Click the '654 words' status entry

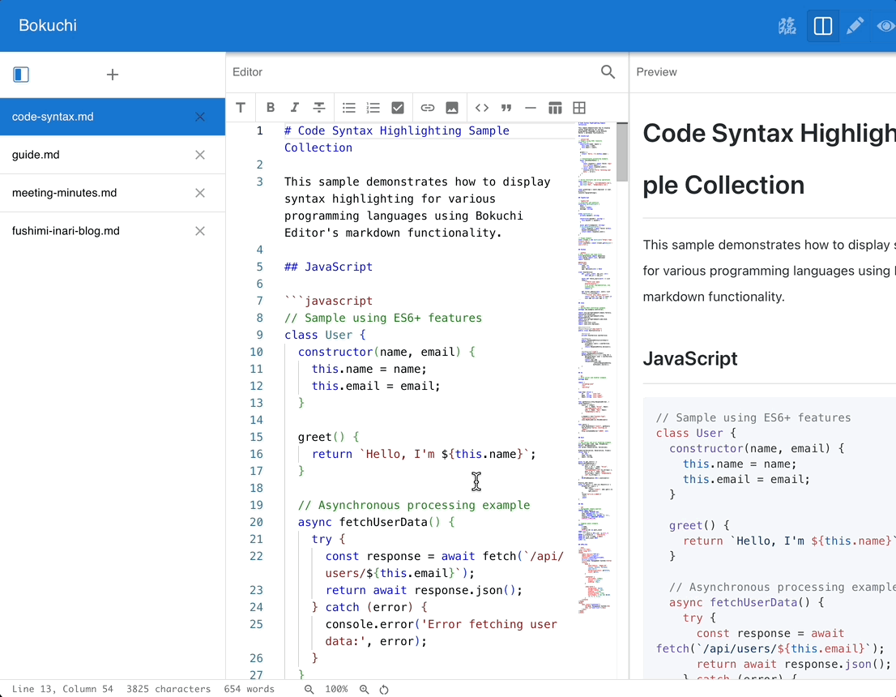pyautogui.click(x=250, y=689)
